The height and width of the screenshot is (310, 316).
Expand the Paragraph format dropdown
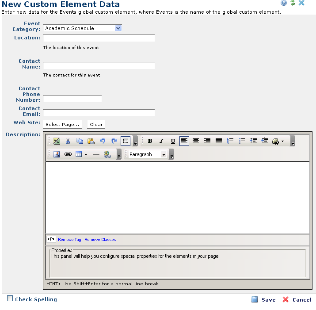tap(164, 154)
